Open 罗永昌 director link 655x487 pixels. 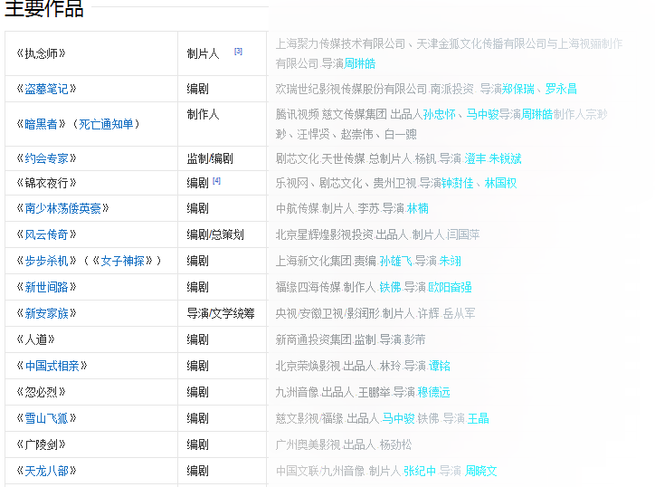coord(561,89)
